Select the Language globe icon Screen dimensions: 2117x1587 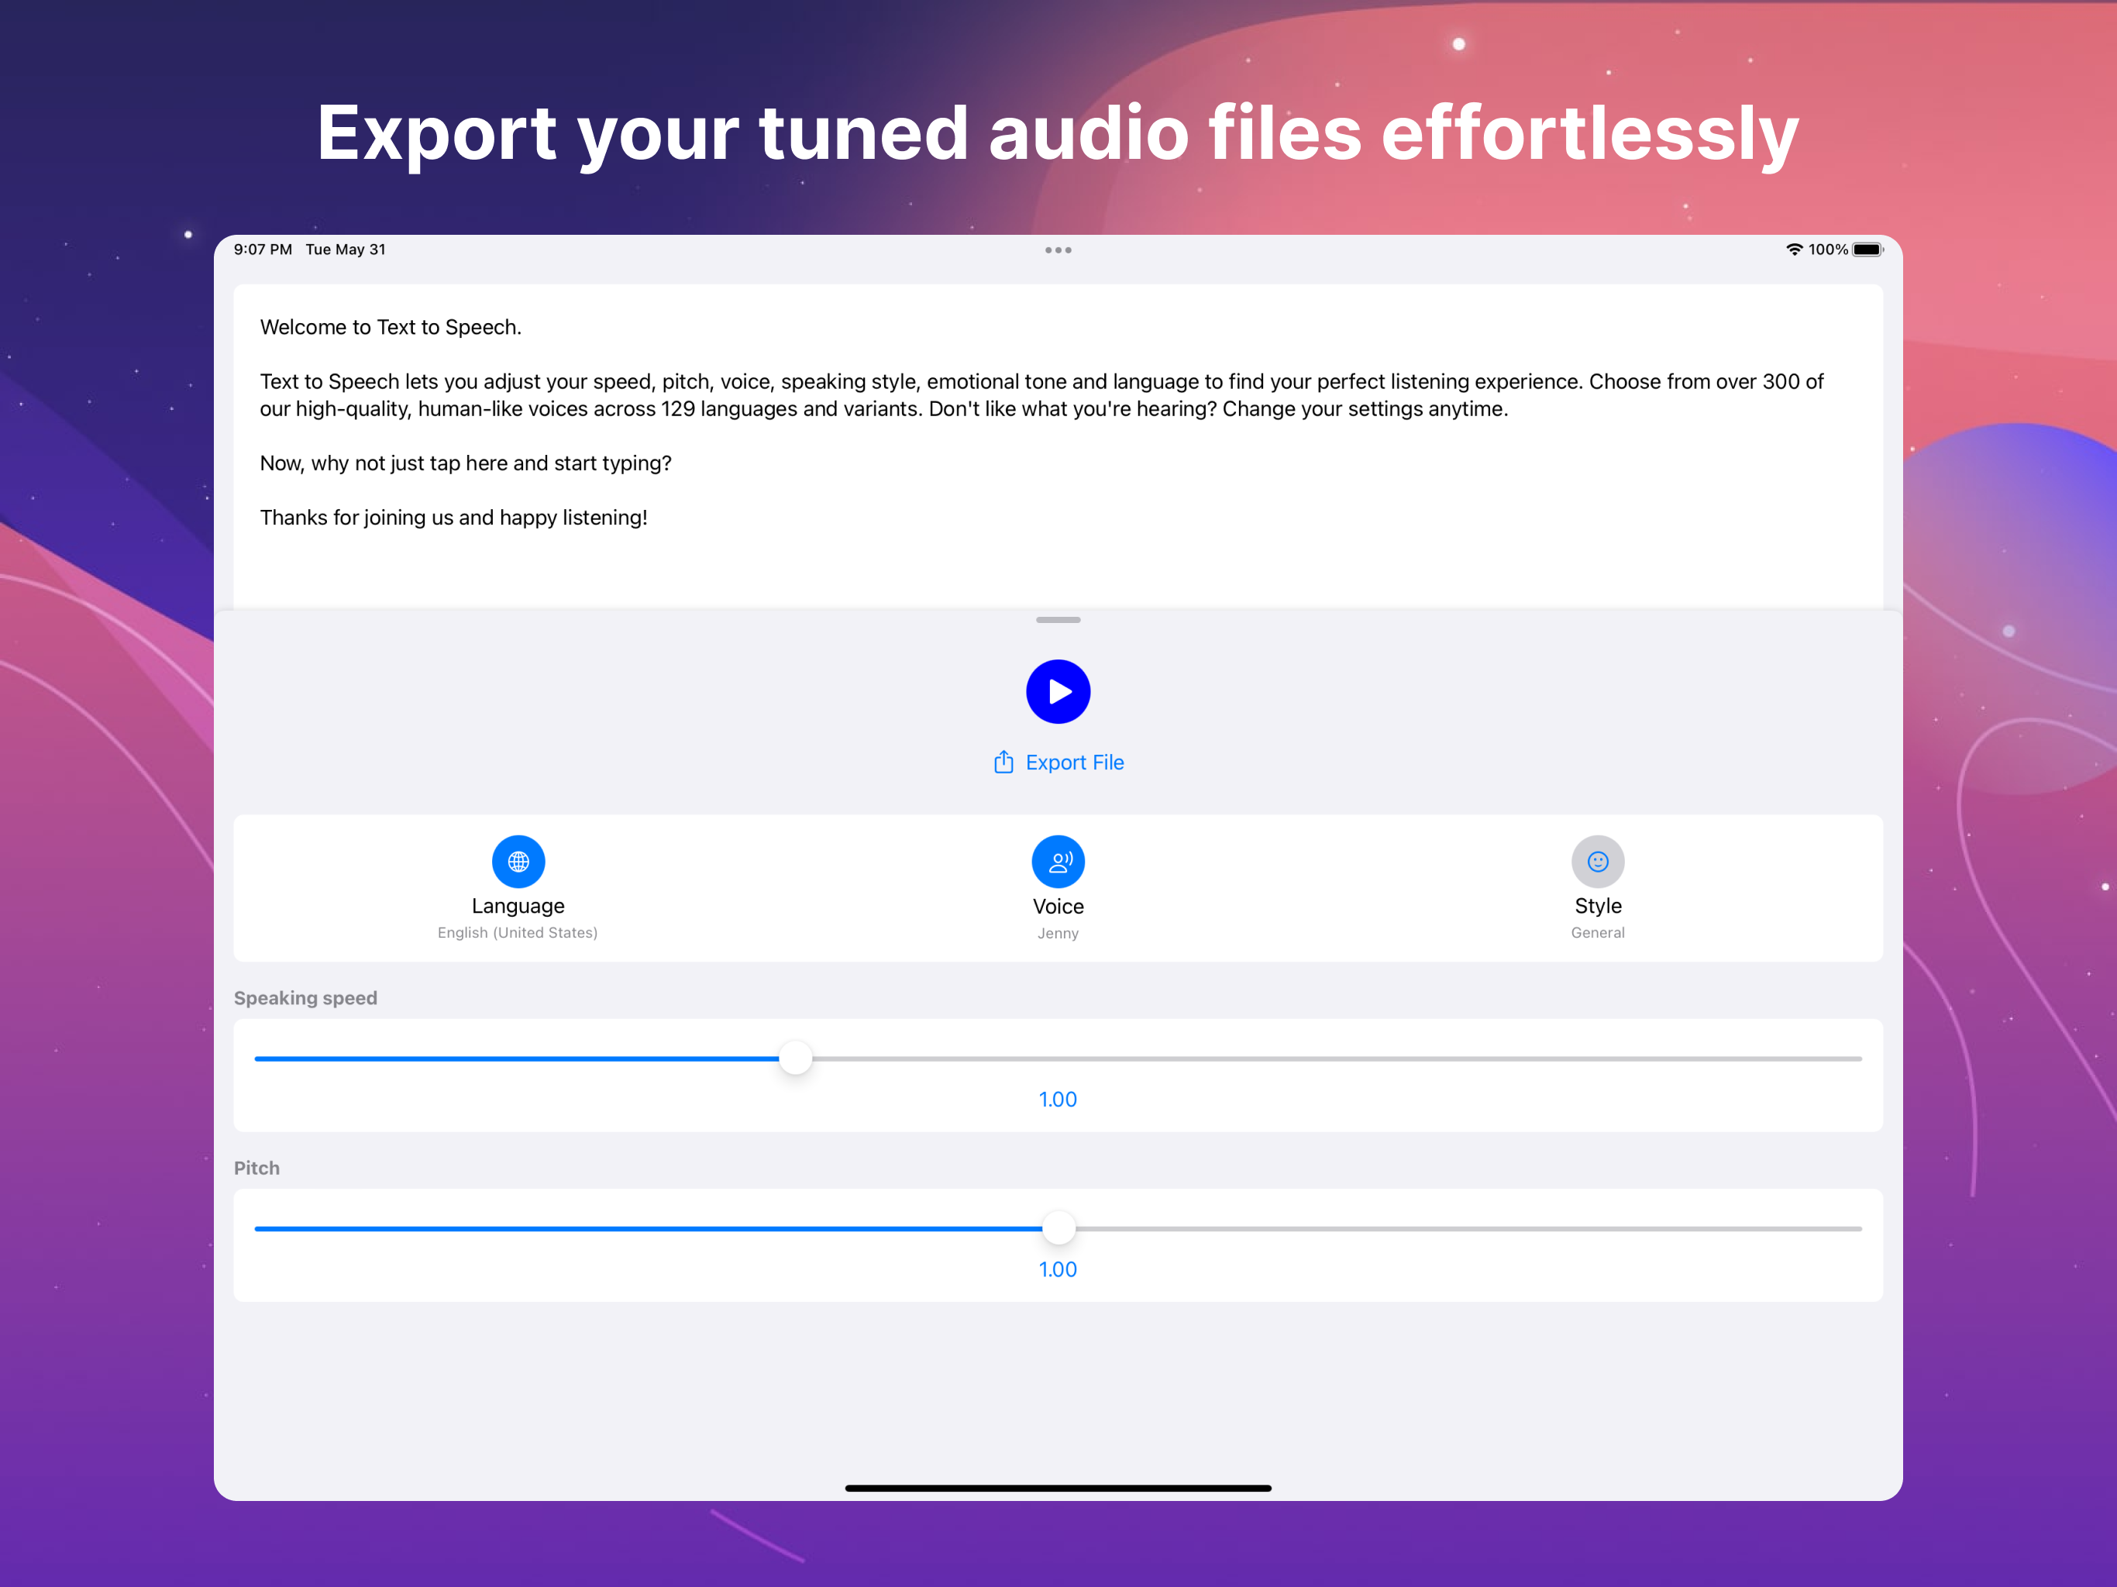pos(518,860)
